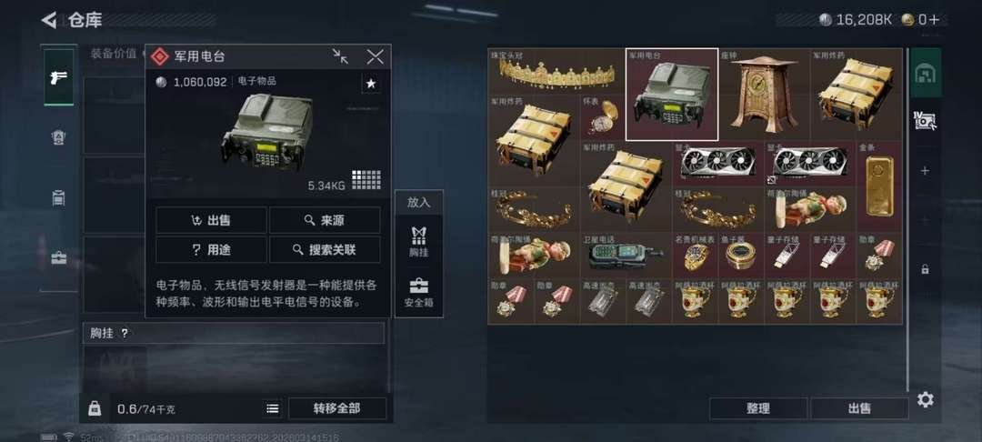Select the pistol weapons tab in sidebar

point(59,77)
